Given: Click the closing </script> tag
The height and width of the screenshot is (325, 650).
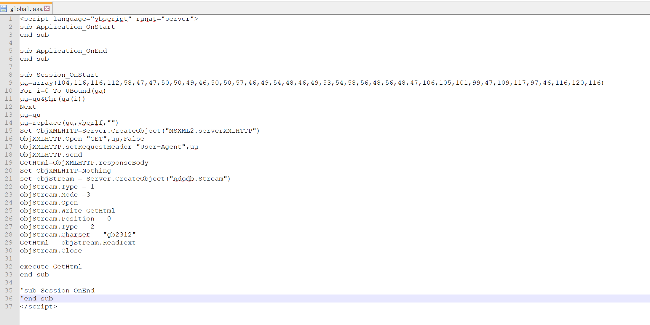Looking at the screenshot, I should tap(39, 307).
